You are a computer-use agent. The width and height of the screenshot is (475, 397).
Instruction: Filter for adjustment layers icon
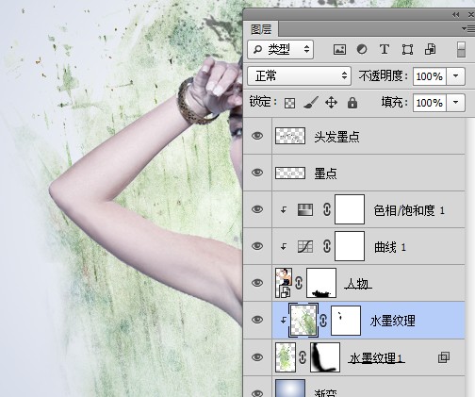pos(362,49)
